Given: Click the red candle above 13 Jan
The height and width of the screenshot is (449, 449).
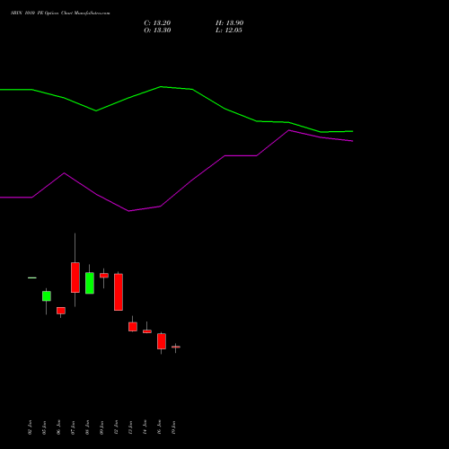Looking at the screenshot, I should (133, 327).
